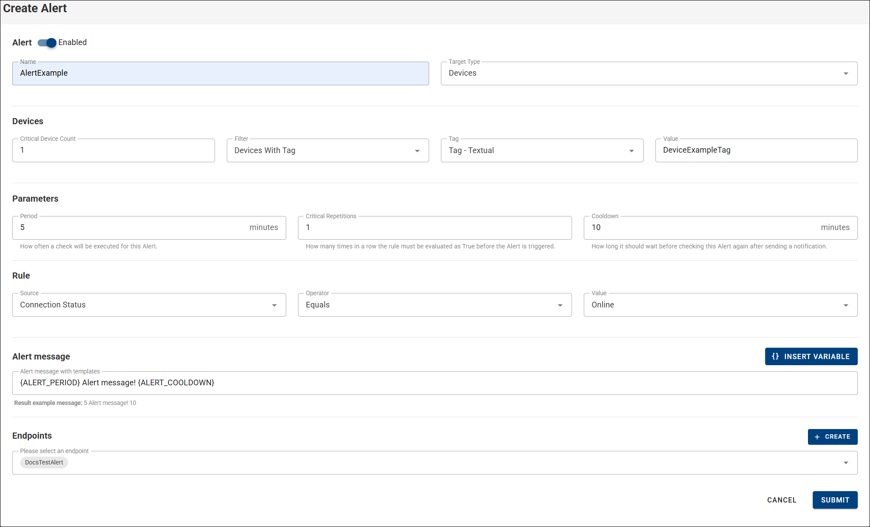This screenshot has height=527, width=870.
Task: Toggle the Alert Enabled switch
Action: [47, 42]
